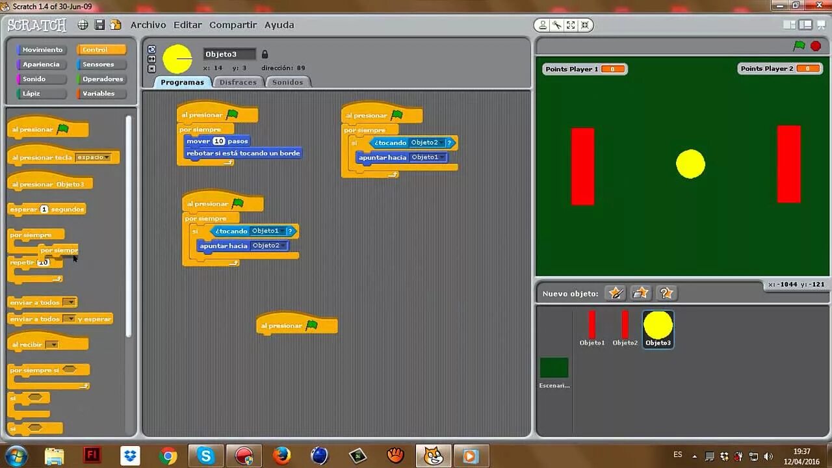Open the apuntar hacia Objeto1 dropdown
The image size is (832, 468).
point(428,157)
